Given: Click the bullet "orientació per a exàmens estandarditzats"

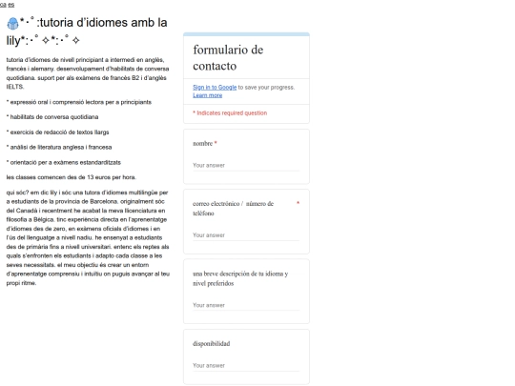Looking at the screenshot, I should [x=63, y=162].
